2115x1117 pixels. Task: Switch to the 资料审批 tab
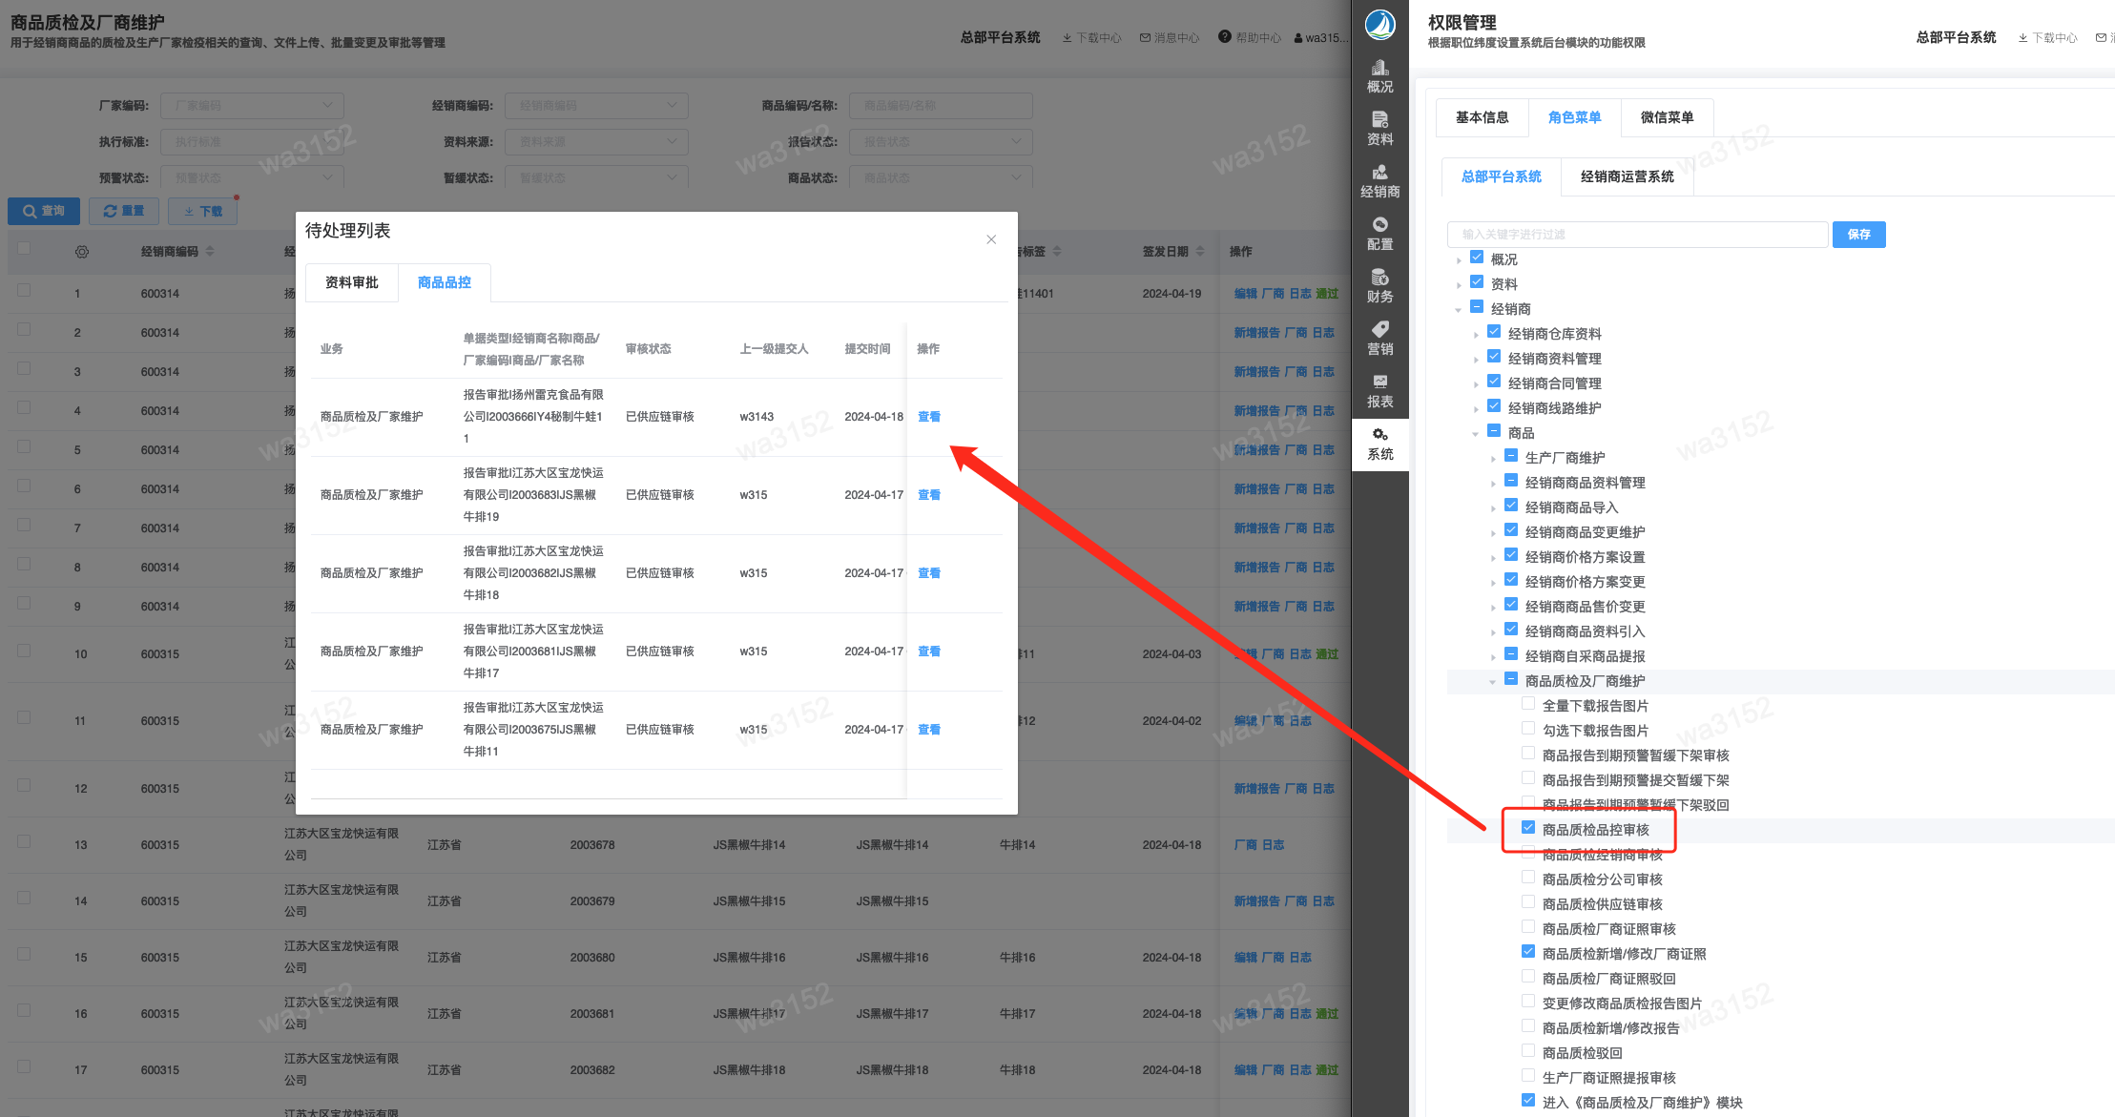[x=351, y=282]
